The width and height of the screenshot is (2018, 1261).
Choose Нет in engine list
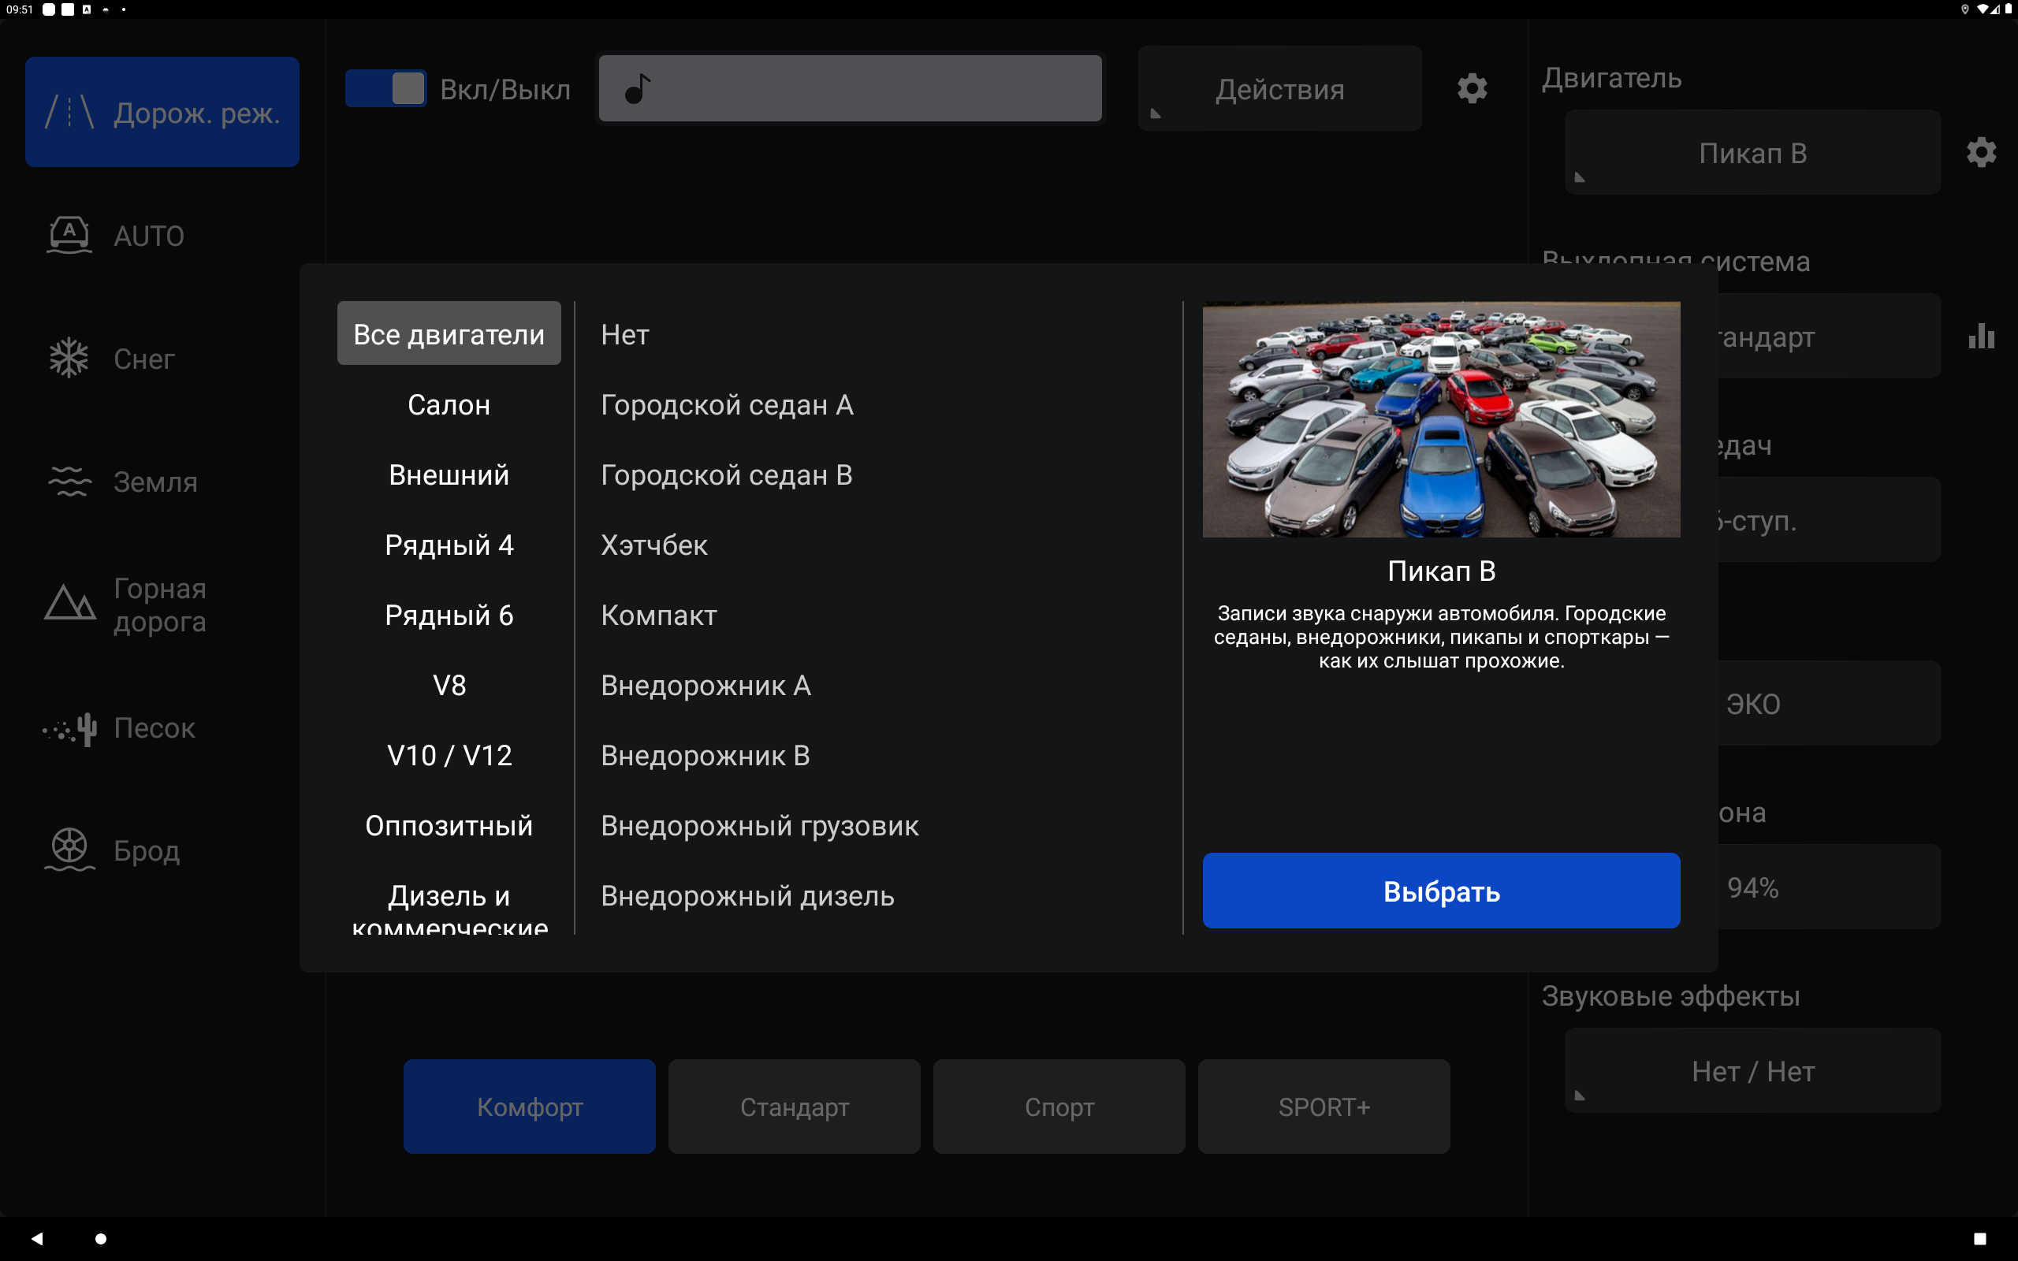point(881,333)
